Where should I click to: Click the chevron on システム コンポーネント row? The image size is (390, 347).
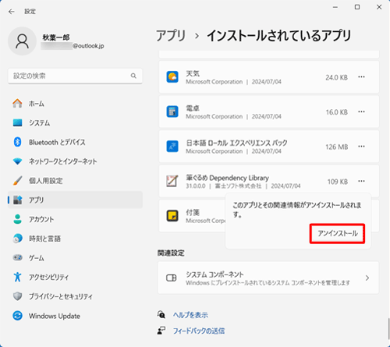pos(367,278)
